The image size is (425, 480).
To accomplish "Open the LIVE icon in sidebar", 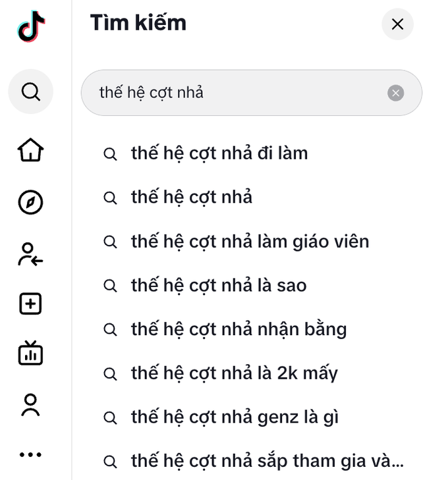I will click(30, 354).
